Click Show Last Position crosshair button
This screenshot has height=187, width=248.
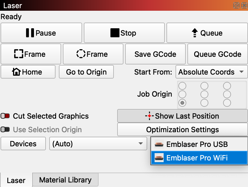182,116
